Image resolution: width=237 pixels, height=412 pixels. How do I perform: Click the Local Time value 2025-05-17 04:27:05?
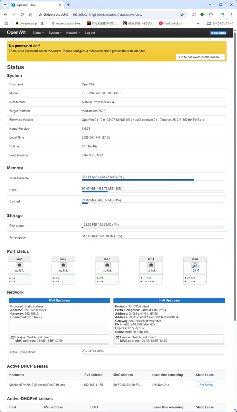[96, 137]
